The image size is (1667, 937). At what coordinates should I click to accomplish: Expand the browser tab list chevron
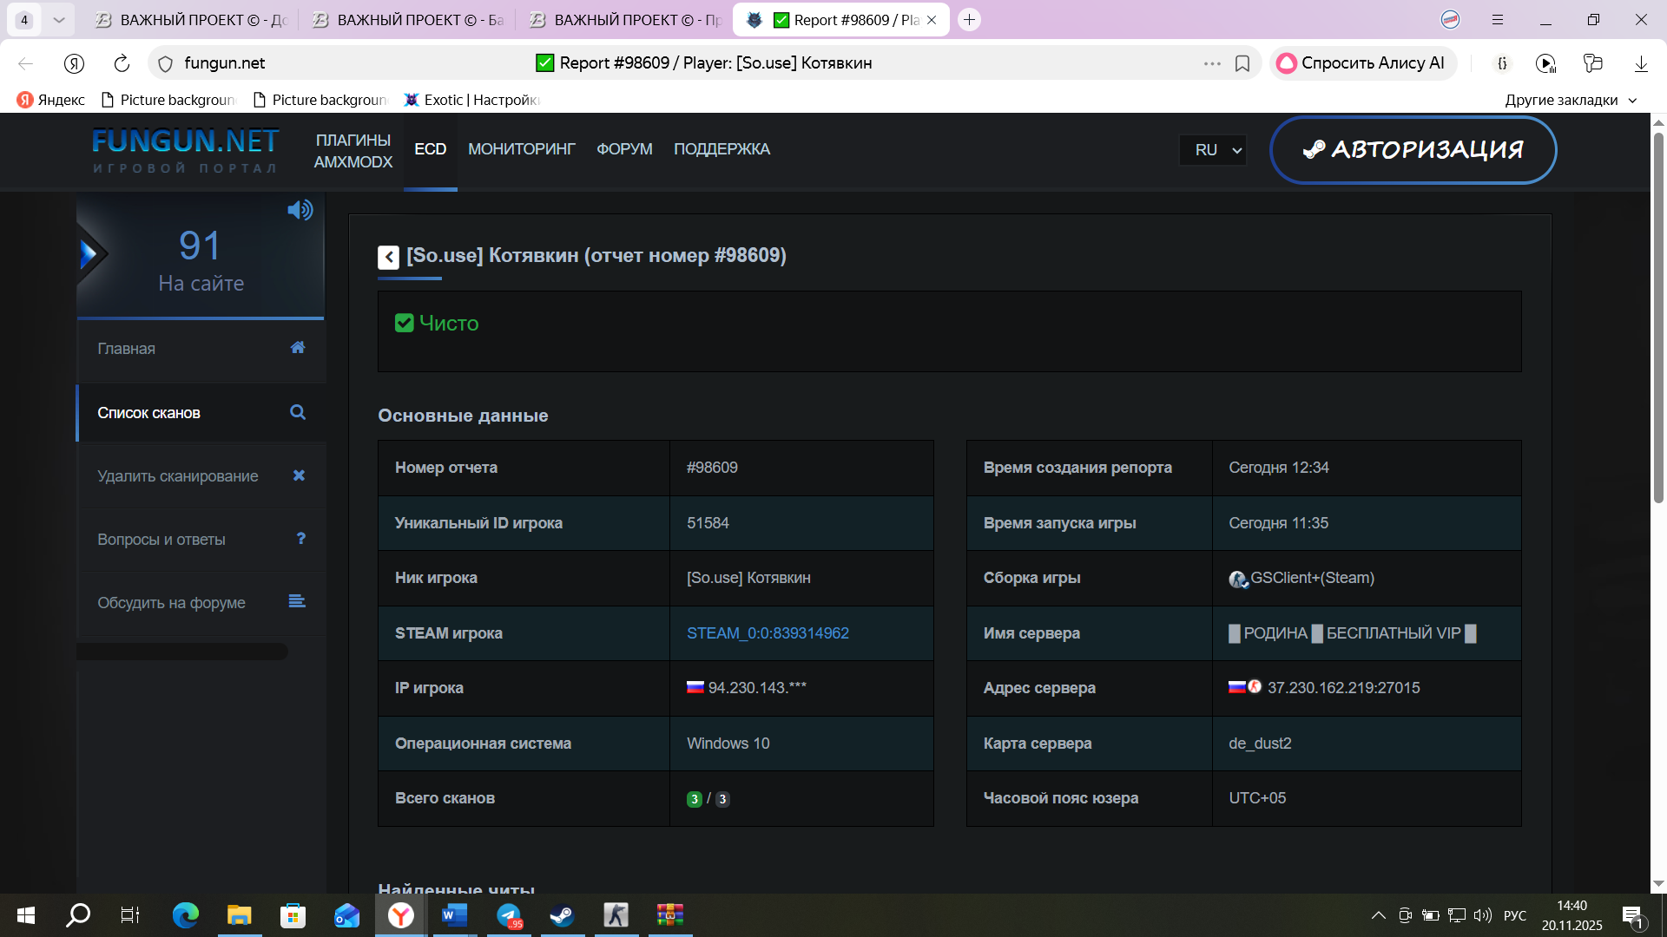pyautogui.click(x=58, y=19)
